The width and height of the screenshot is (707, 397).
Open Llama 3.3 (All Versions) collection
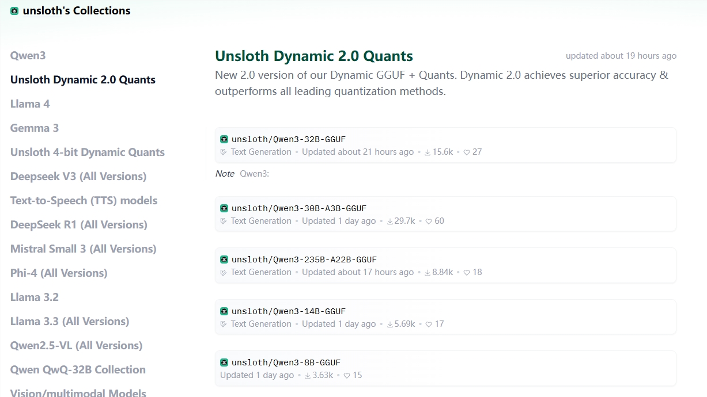tap(70, 322)
